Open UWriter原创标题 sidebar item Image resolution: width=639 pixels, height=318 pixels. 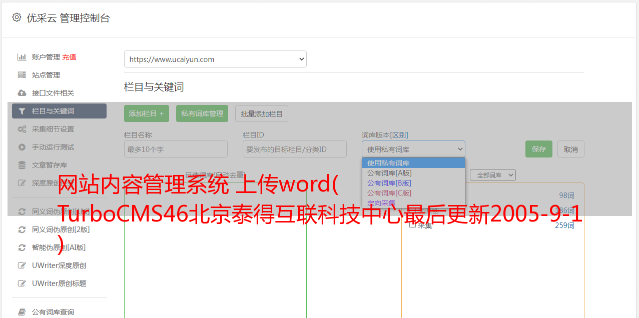pyautogui.click(x=59, y=283)
